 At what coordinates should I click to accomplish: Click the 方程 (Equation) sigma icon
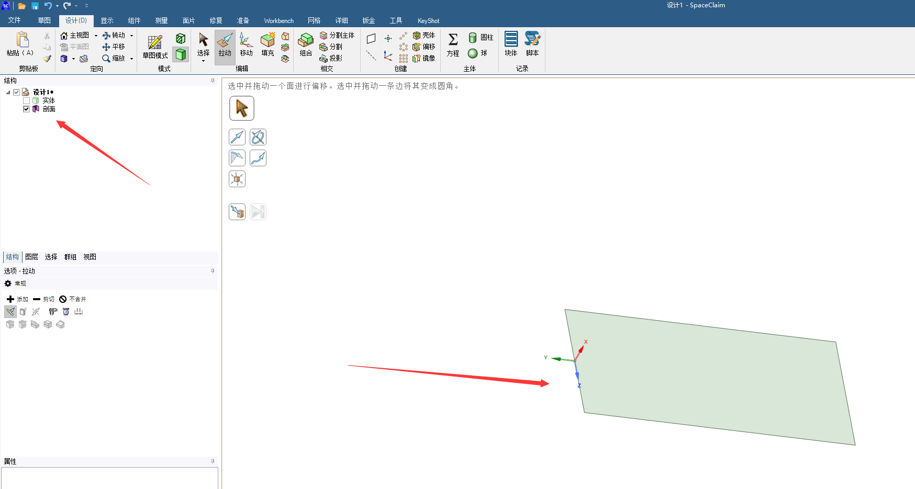click(x=453, y=45)
